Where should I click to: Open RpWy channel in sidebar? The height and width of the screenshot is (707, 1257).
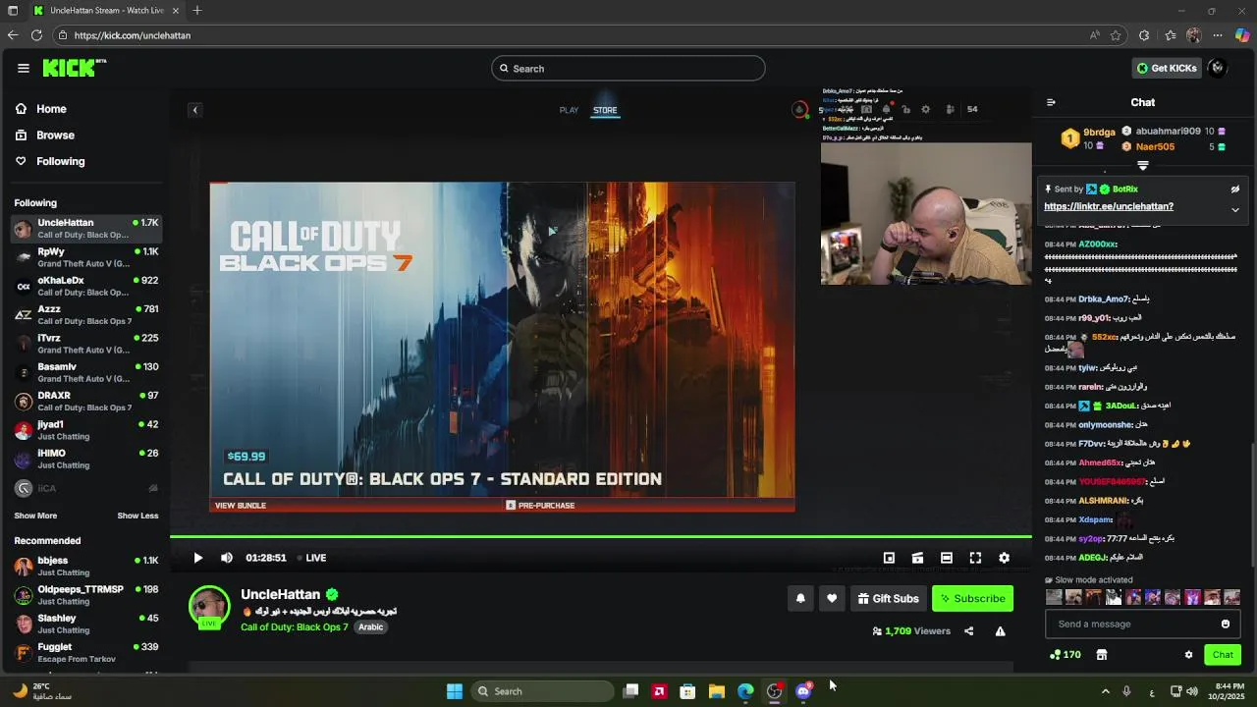coord(86,257)
